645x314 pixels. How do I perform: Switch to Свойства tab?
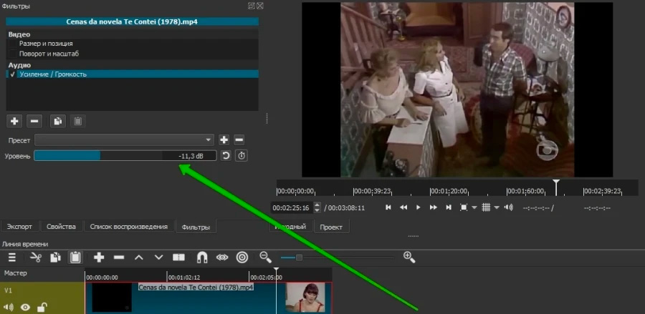pyautogui.click(x=62, y=227)
